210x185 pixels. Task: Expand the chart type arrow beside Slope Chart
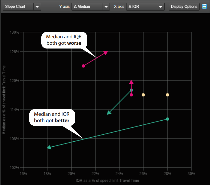pos(37,7)
